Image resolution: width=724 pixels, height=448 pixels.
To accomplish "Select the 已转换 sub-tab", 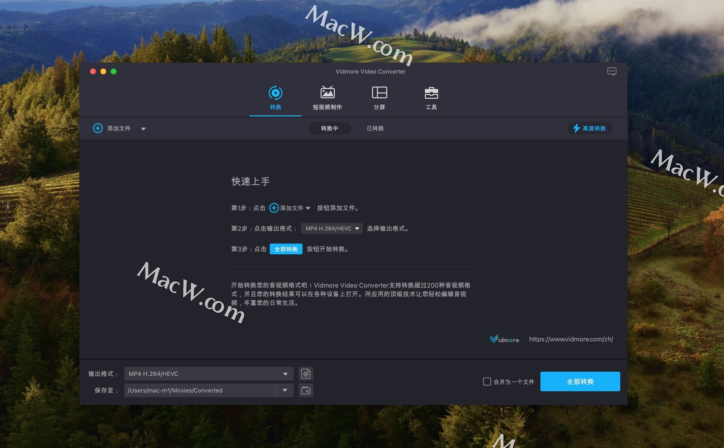I will (x=375, y=128).
